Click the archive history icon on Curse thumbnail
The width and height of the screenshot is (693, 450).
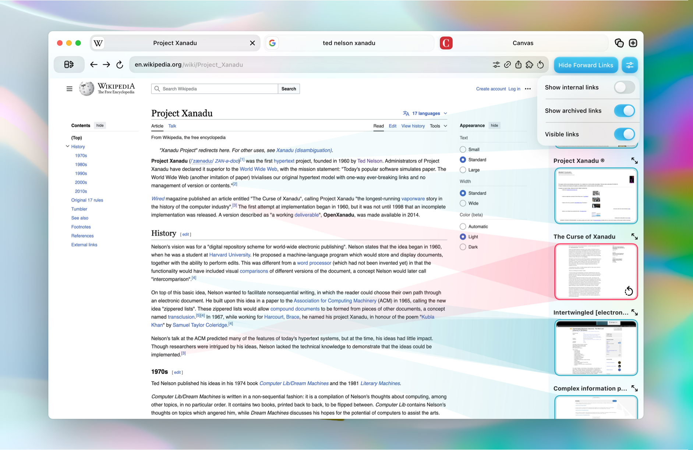pyautogui.click(x=629, y=291)
